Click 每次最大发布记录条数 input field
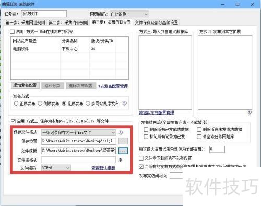The image size is (261, 206). [217, 149]
